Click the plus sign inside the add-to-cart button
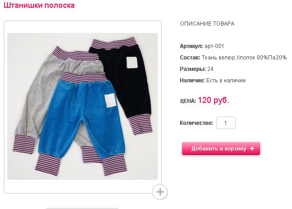The height and width of the screenshot is (209, 292). 252,149
